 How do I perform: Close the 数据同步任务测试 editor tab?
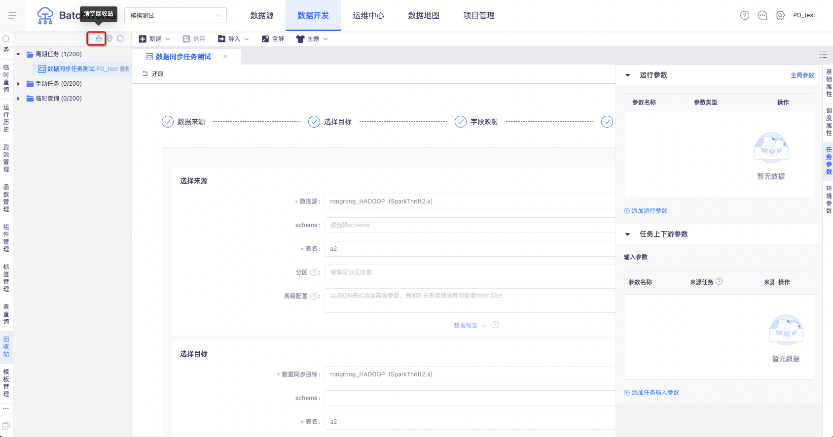[x=225, y=57]
